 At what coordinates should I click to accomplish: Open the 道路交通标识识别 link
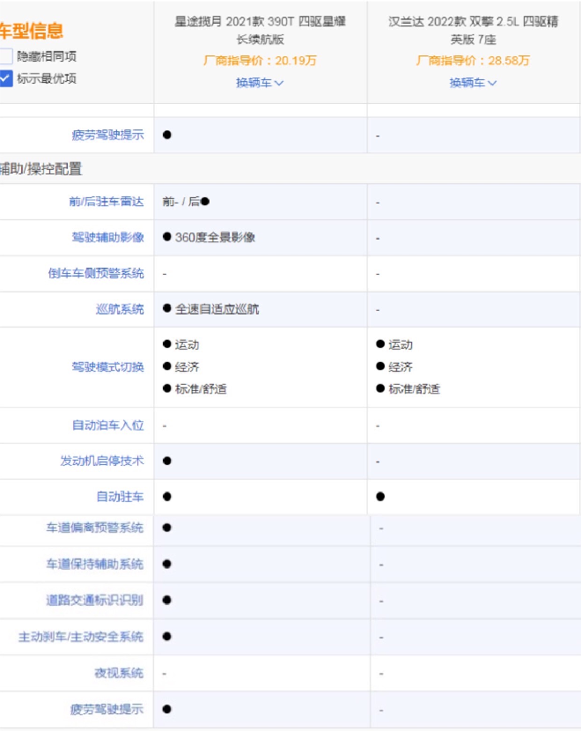94,600
